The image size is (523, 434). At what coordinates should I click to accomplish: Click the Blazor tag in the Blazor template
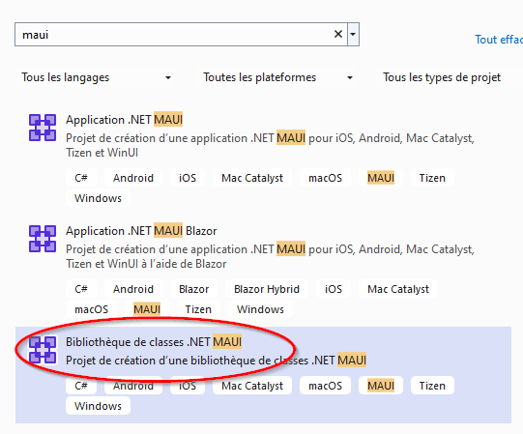[x=193, y=289]
